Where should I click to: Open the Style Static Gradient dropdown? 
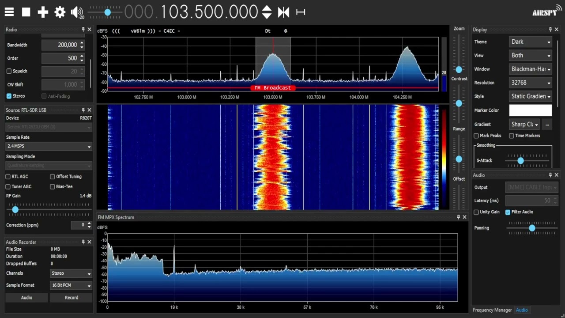tap(531, 97)
